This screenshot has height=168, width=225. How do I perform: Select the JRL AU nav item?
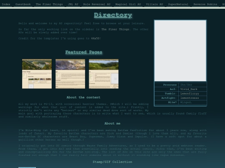pos(73,4)
